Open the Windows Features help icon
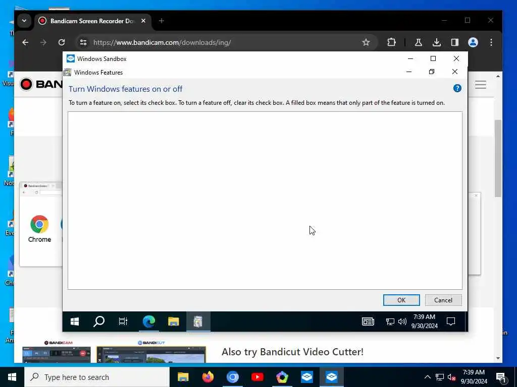 click(x=457, y=88)
